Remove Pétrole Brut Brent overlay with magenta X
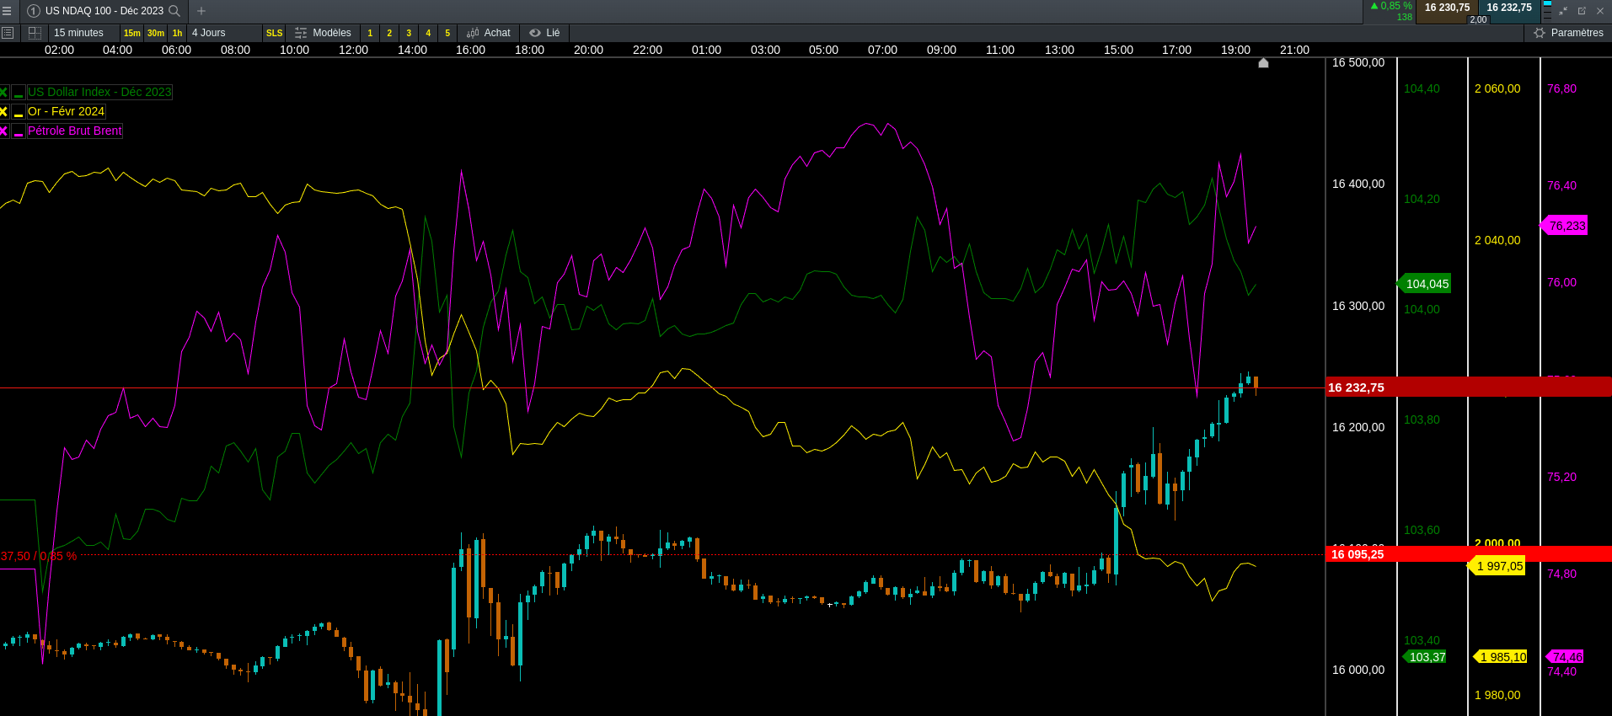Viewport: 1612px width, 716px height. tap(4, 131)
